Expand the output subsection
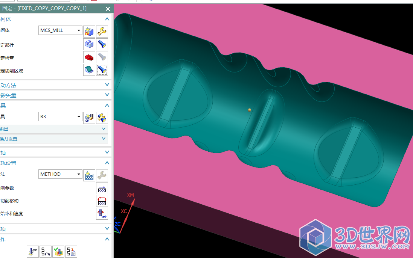 pyautogui.click(x=104, y=129)
